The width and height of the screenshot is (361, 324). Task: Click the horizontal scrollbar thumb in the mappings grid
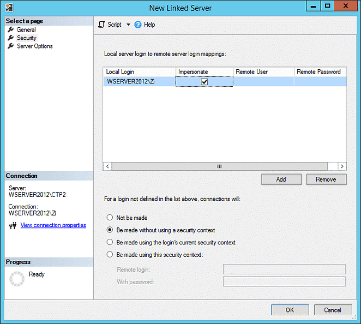click(x=219, y=166)
